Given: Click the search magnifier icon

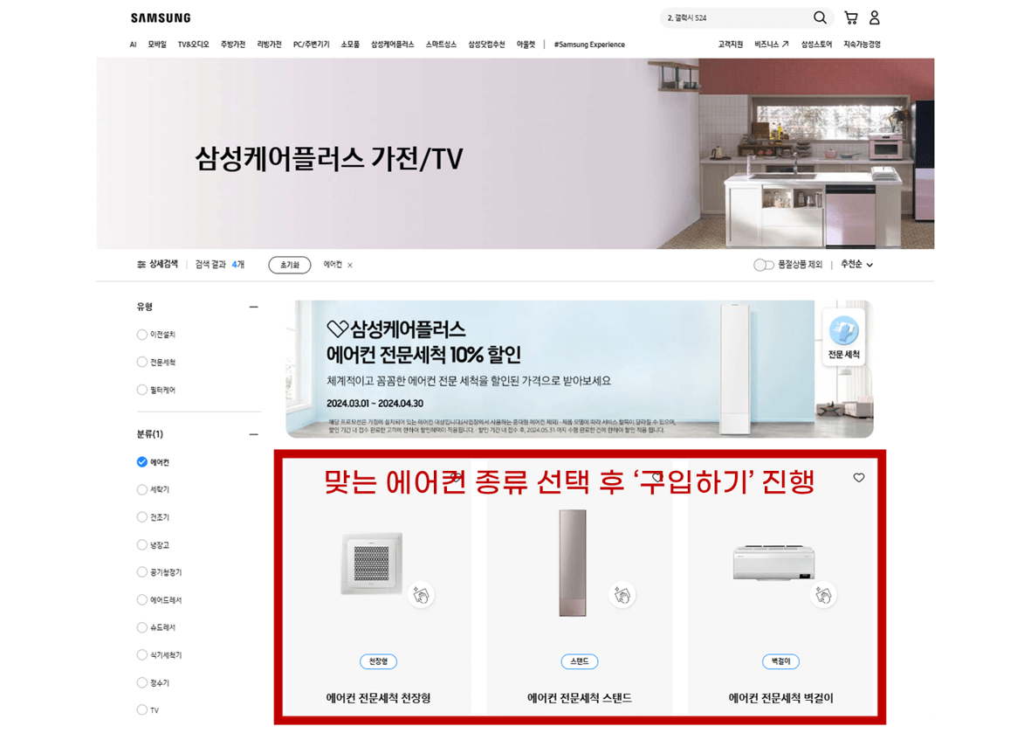Looking at the screenshot, I should (820, 17).
